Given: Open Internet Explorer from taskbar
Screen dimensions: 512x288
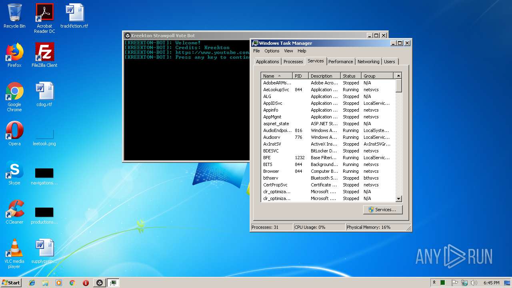Looking at the screenshot, I should coord(32,283).
